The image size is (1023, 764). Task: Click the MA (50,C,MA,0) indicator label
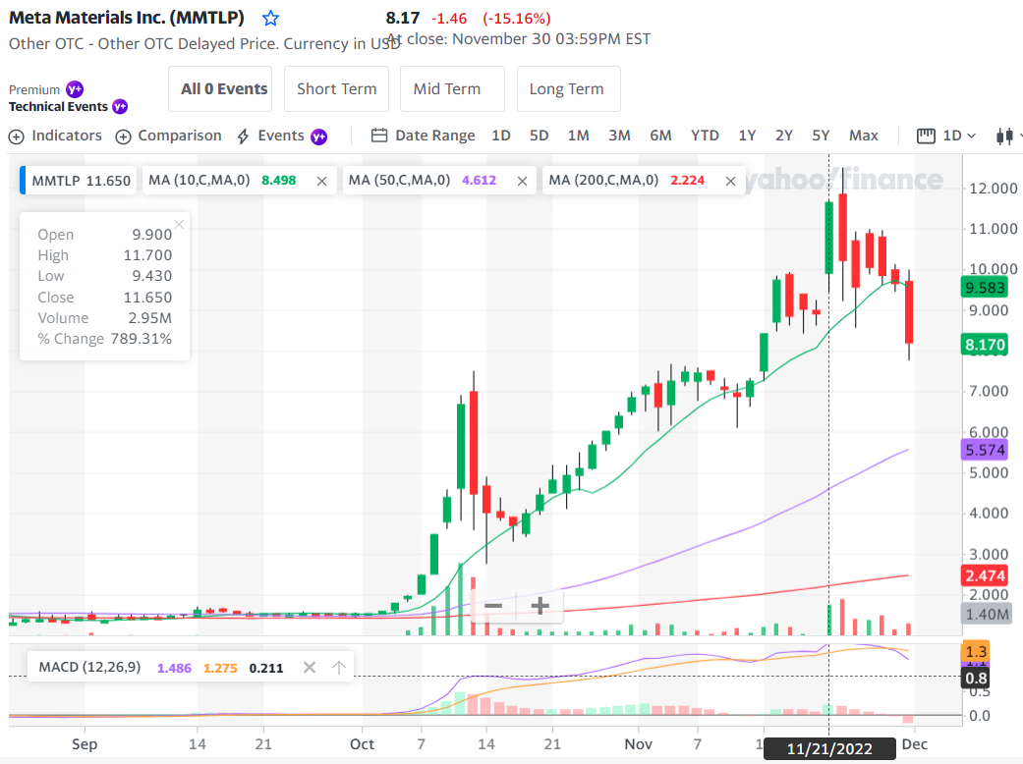[399, 181]
